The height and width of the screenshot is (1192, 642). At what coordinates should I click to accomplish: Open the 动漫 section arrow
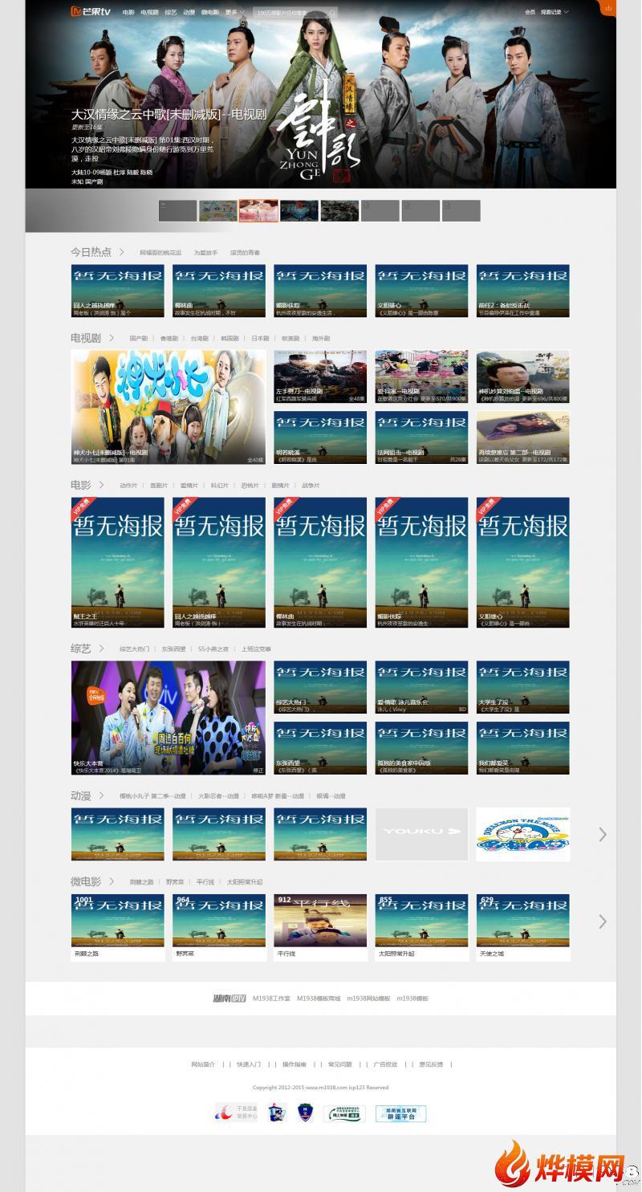[x=101, y=795]
